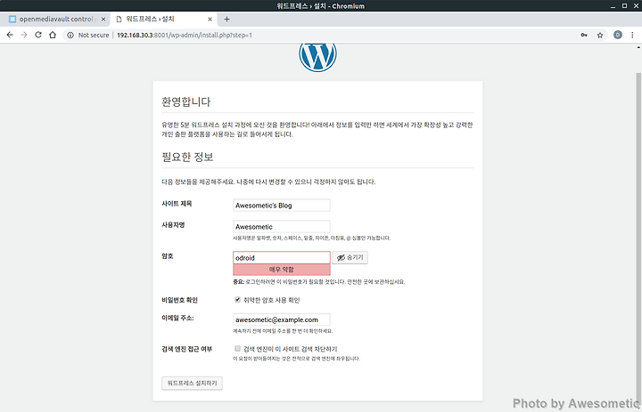Viewport: 642px width, 412px height.
Task: Toggle 취약한 암호 사용 확인 checkbox
Action: pyautogui.click(x=237, y=300)
